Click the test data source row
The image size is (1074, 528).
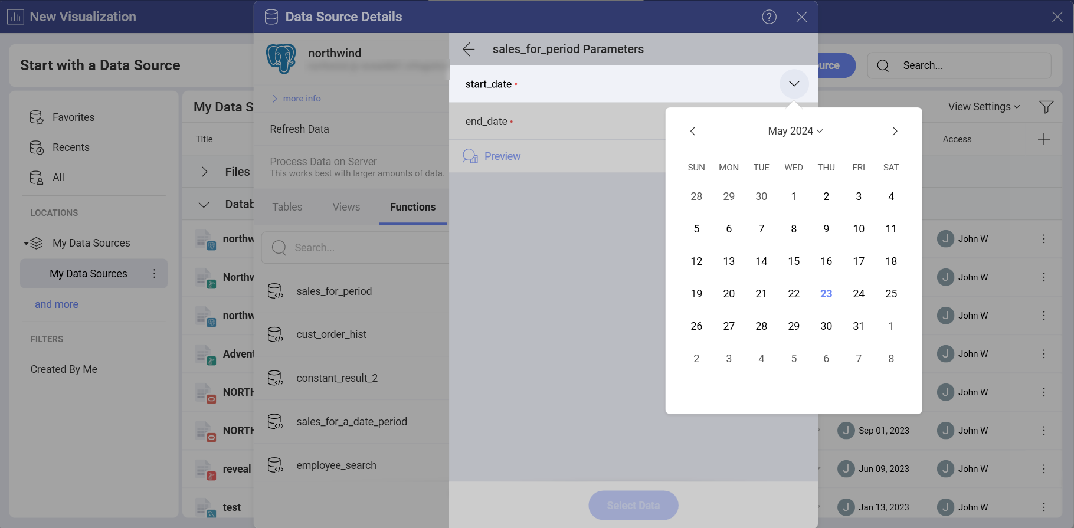pos(218,507)
